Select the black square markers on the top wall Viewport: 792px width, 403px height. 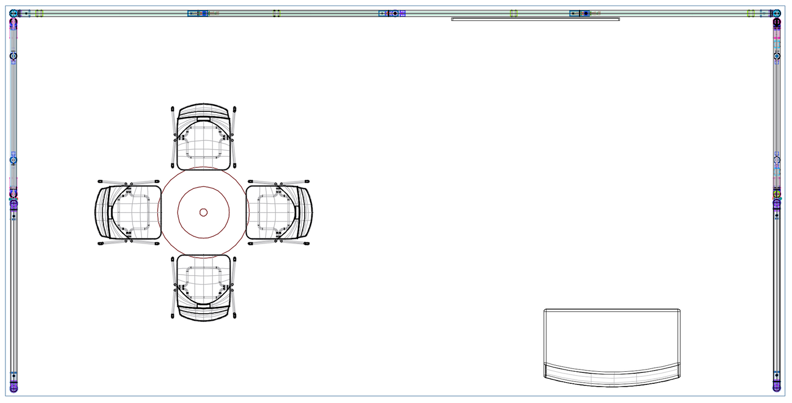pos(277,13)
